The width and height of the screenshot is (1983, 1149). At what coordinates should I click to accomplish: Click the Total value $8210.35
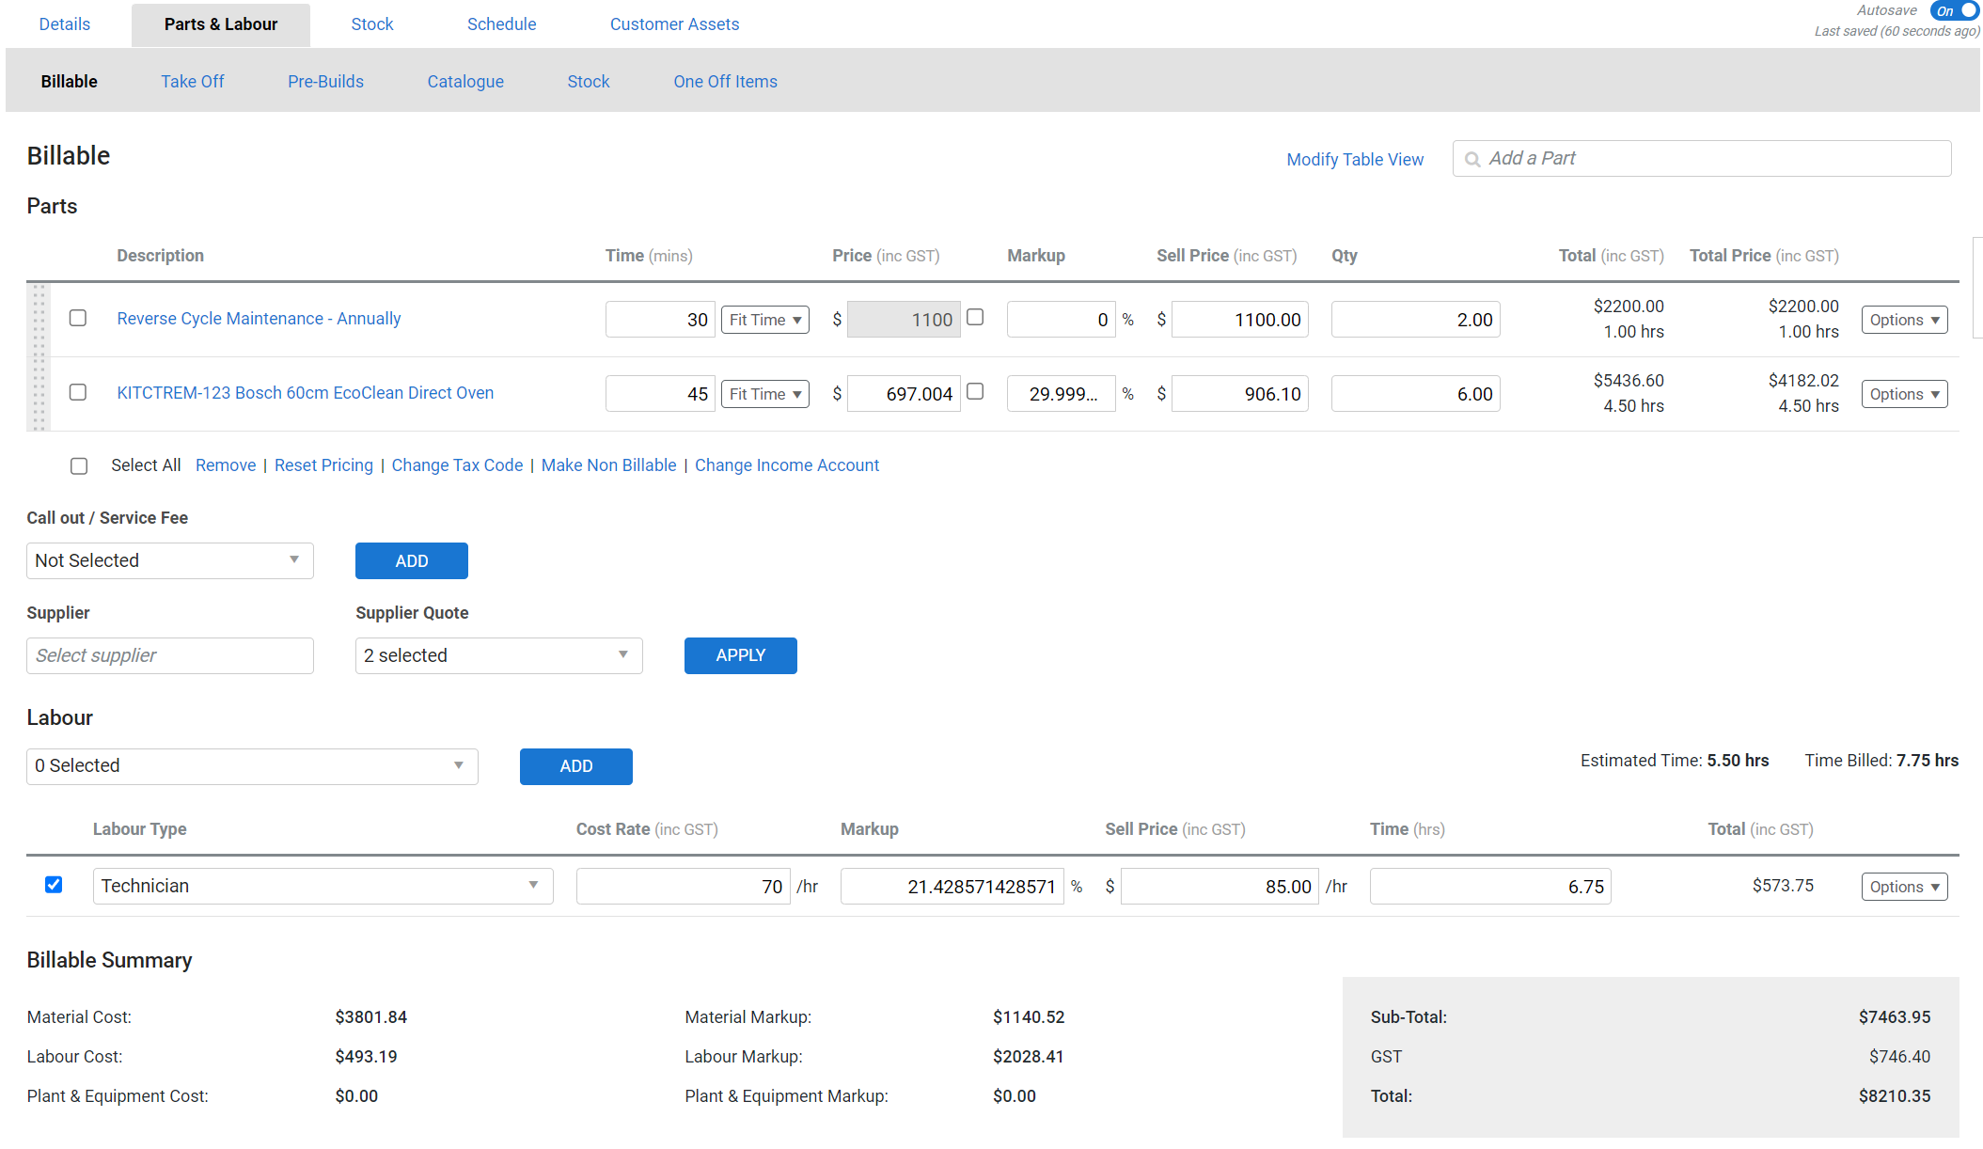(x=1895, y=1096)
